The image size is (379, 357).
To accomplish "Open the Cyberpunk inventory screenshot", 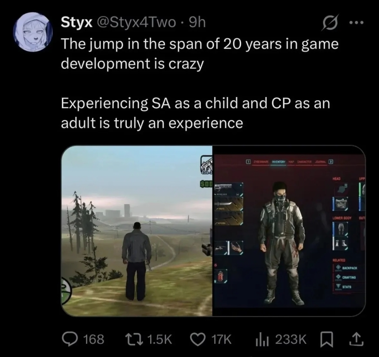I will 289,231.
